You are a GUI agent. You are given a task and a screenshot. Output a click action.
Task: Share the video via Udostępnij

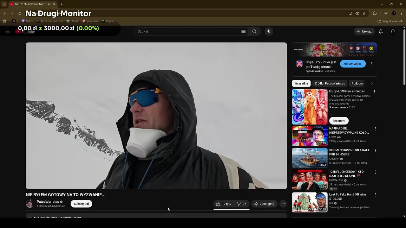point(264,204)
